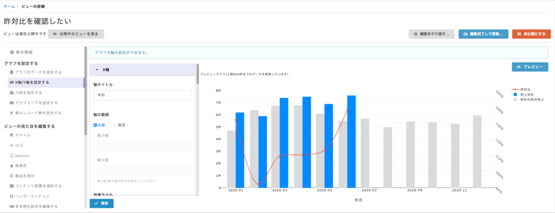555x213 pixels.
Task: Click the grid icon beside コンテンツ配置を選択する
Action: [x=12, y=186]
